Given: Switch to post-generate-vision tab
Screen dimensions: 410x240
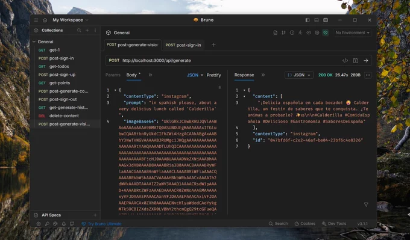Looking at the screenshot, I should 133,45.
